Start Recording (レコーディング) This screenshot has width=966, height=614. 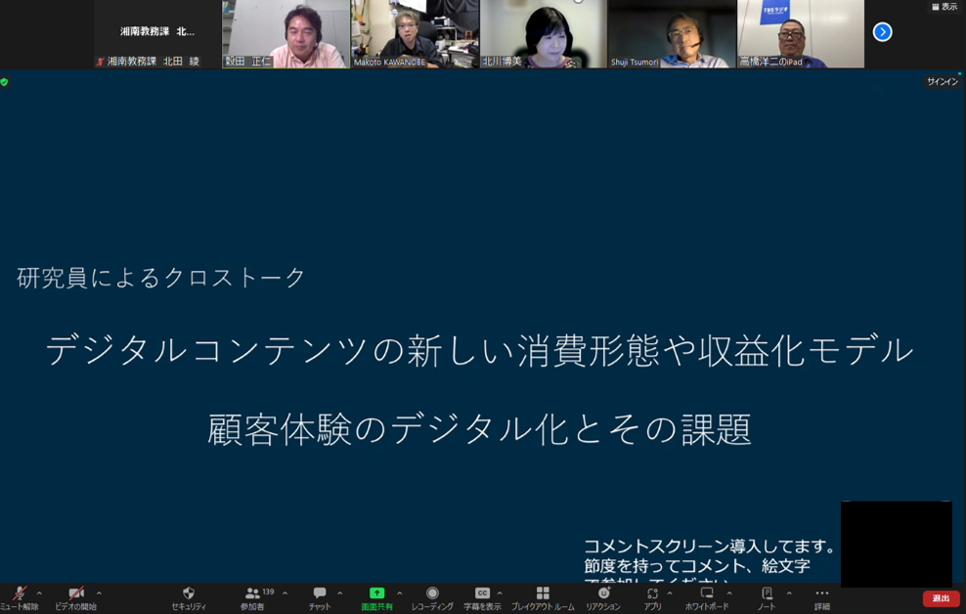tap(432, 595)
